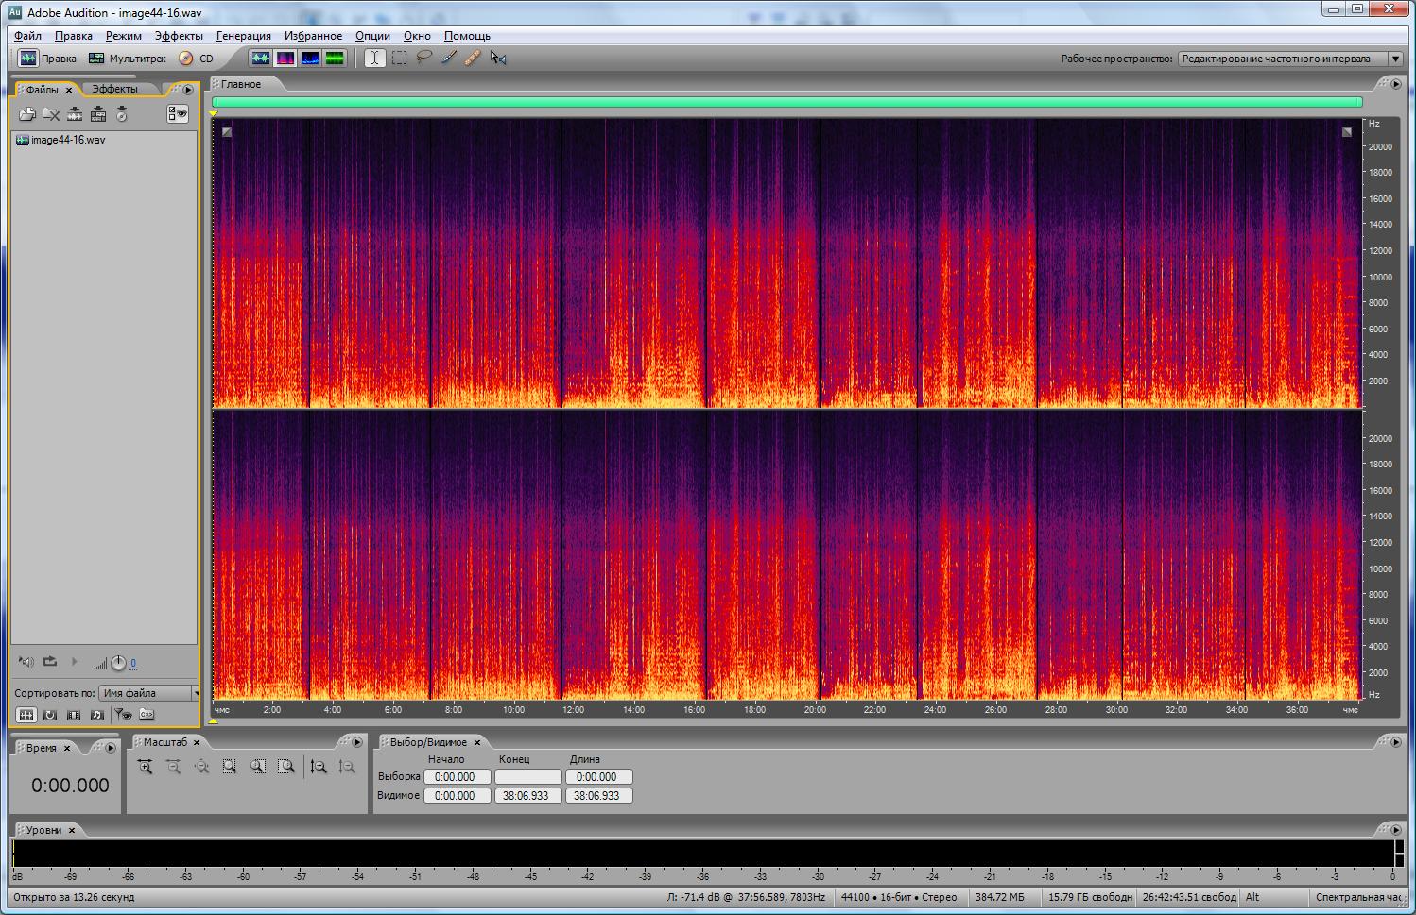Switch to Мультитрек view

pos(128,59)
